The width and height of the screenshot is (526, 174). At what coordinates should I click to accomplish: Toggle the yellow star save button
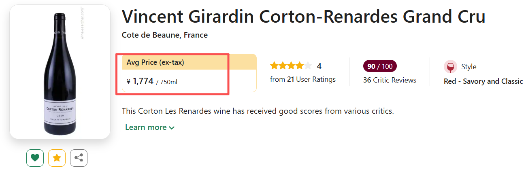pos(57,158)
